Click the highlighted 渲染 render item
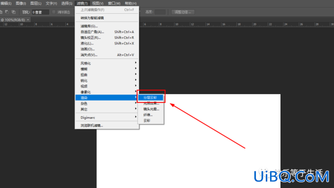334x188 pixels. tap(107, 98)
